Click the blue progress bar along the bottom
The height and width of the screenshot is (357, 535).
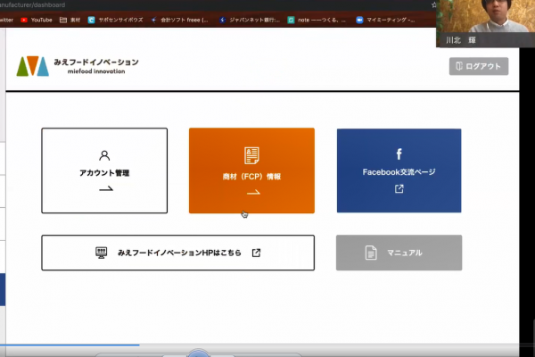[x=70, y=345]
